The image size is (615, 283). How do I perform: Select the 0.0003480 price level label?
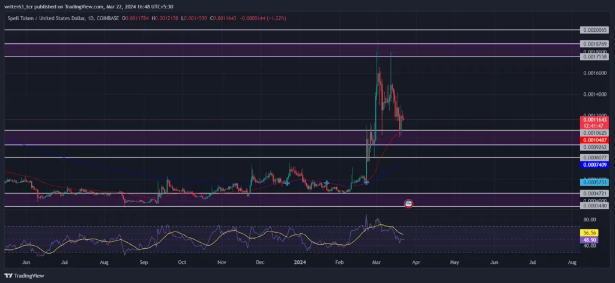(x=595, y=206)
